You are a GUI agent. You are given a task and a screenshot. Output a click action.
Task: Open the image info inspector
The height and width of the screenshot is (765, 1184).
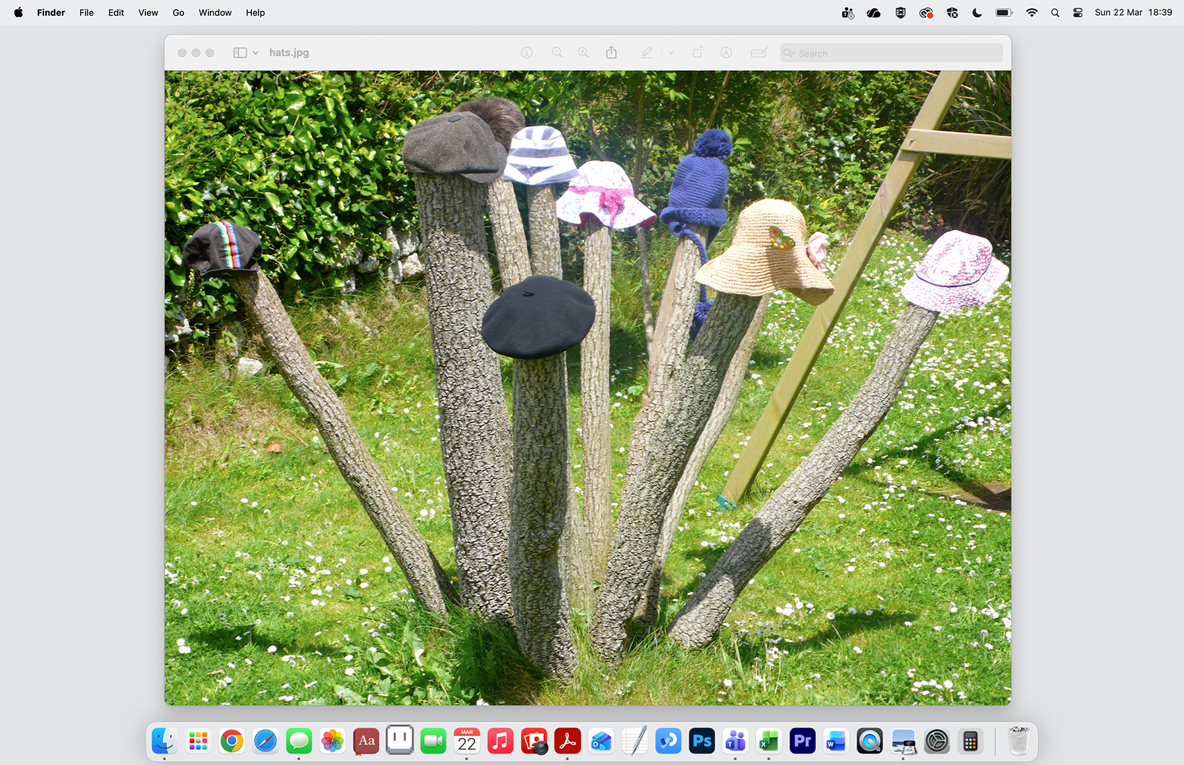coord(526,53)
